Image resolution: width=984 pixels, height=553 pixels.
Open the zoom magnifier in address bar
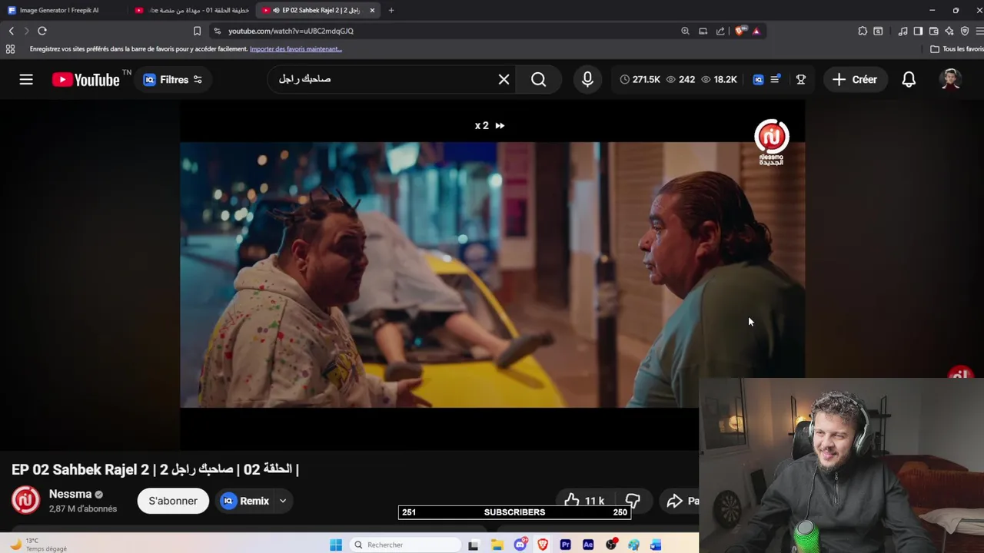pos(685,31)
